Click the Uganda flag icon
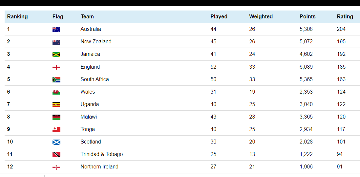 pos(56,104)
